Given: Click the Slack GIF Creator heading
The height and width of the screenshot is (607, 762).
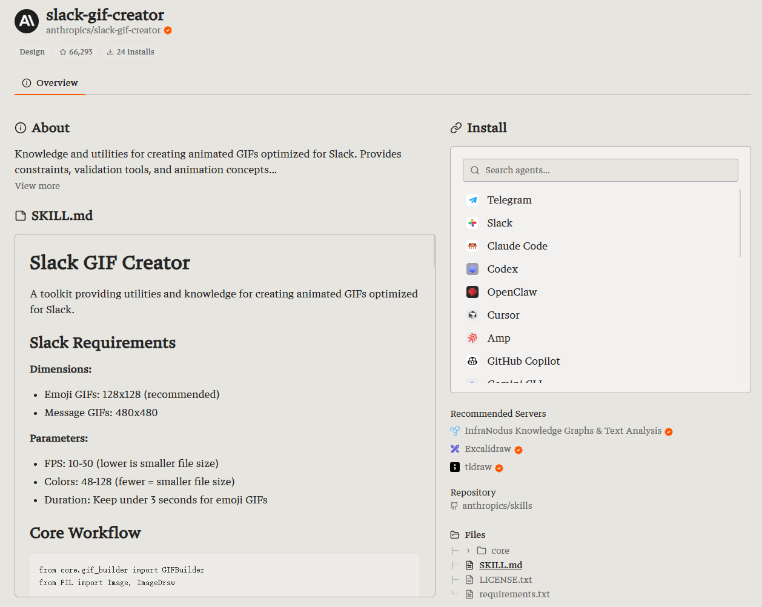Looking at the screenshot, I should [110, 262].
